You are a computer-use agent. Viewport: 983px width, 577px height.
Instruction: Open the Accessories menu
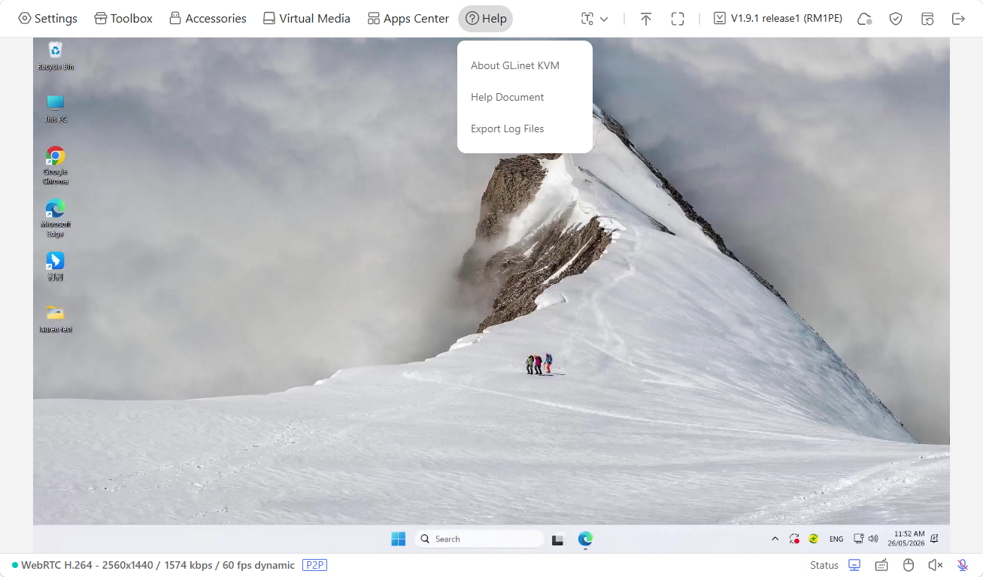point(208,19)
